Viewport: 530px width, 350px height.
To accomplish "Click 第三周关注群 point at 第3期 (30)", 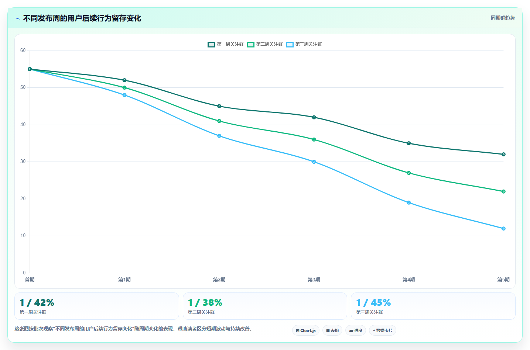I will (x=314, y=162).
